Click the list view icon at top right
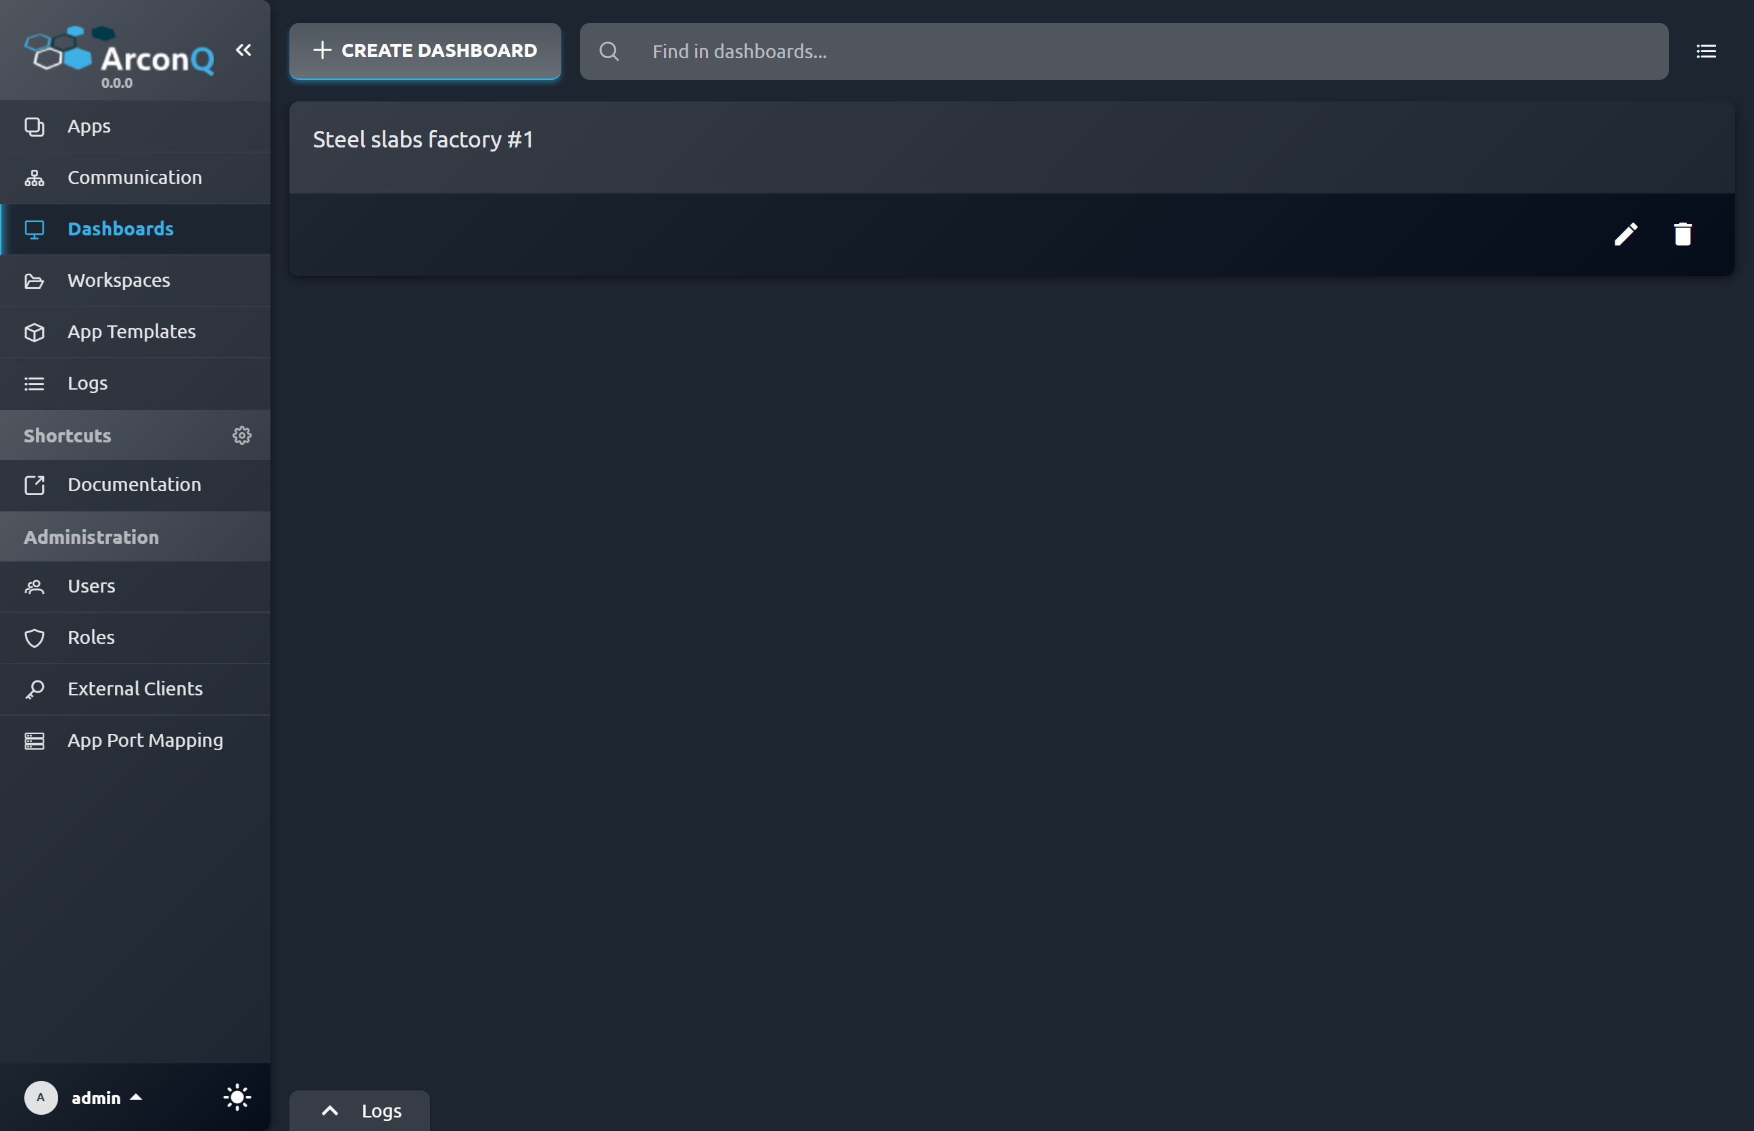 (1705, 51)
